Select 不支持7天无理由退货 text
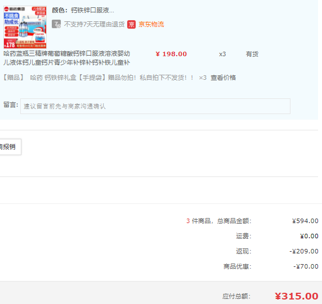 [94, 24]
